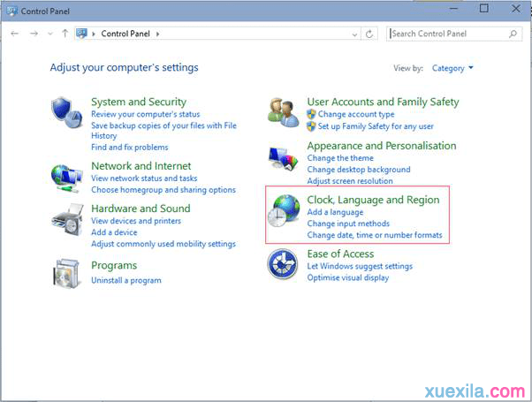The image size is (532, 402).
Task: Click shield icon beside Set up Family Safety
Action: click(x=311, y=126)
